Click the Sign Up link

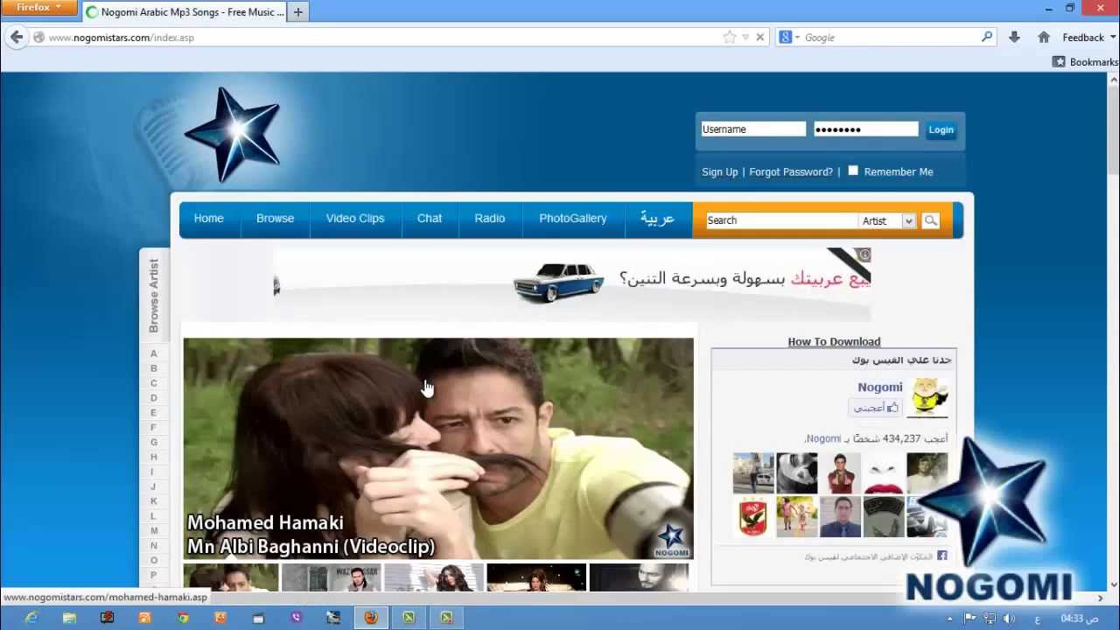point(720,171)
